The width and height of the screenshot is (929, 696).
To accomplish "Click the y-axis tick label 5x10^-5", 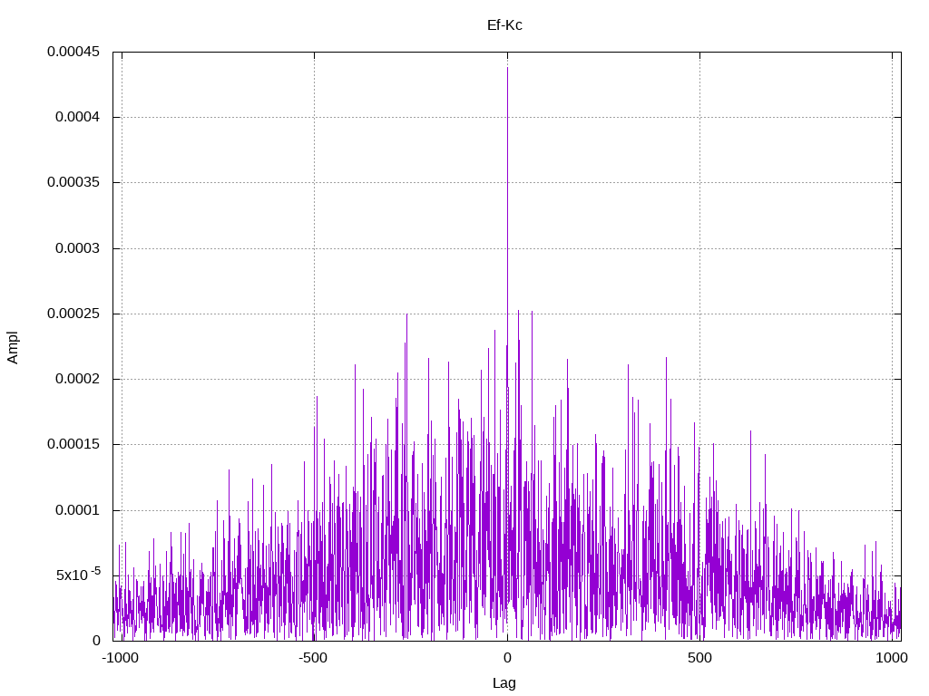I will 78,574.
